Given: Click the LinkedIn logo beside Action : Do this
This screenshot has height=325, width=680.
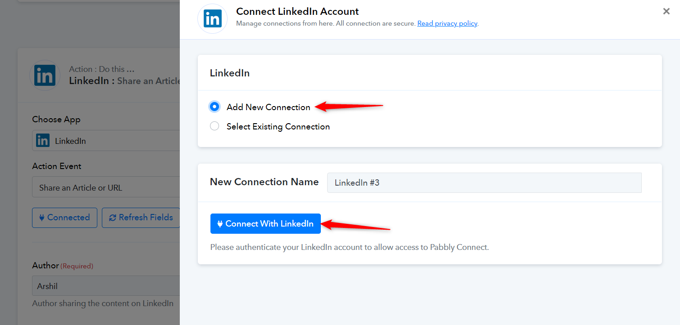Looking at the screenshot, I should [45, 75].
